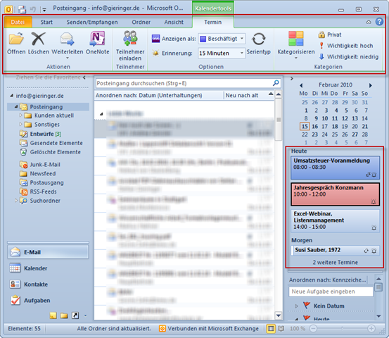Open the Kalender navigation icon

[15, 268]
